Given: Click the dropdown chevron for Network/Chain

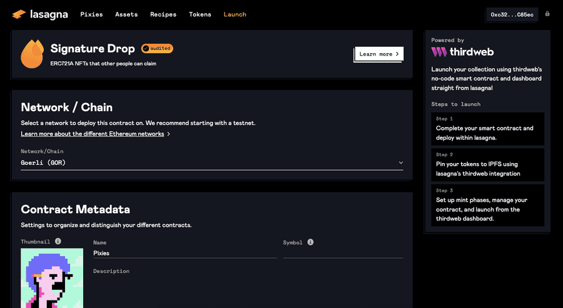Looking at the screenshot, I should point(401,162).
